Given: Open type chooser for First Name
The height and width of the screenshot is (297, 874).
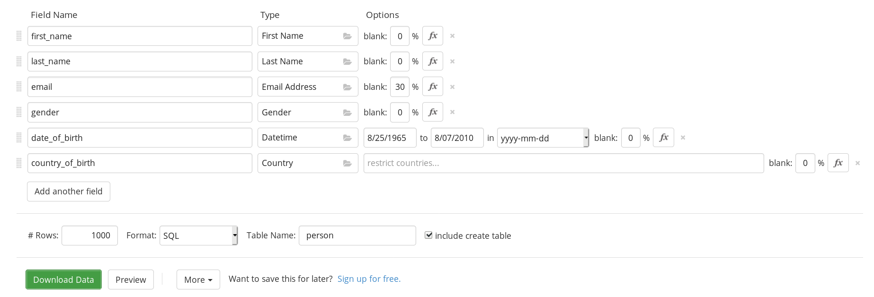Looking at the screenshot, I should pos(347,36).
